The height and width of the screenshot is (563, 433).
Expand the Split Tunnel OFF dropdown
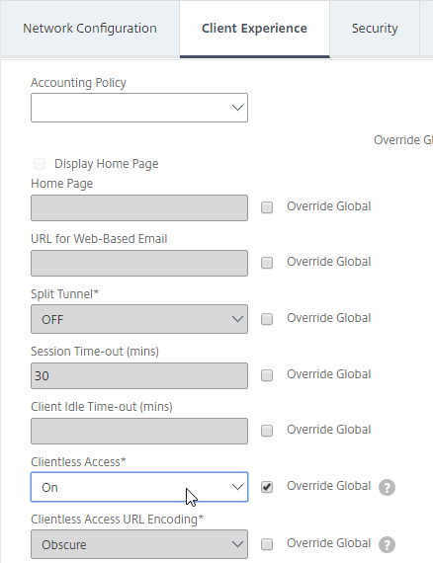[139, 319]
